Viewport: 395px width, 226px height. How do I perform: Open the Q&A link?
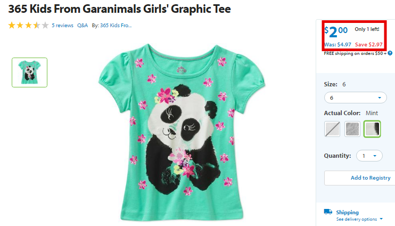(x=83, y=26)
